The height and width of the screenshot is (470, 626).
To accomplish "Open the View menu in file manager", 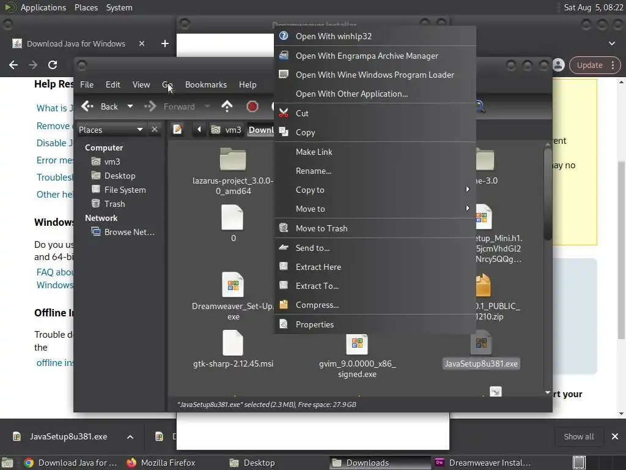I will coord(141,84).
